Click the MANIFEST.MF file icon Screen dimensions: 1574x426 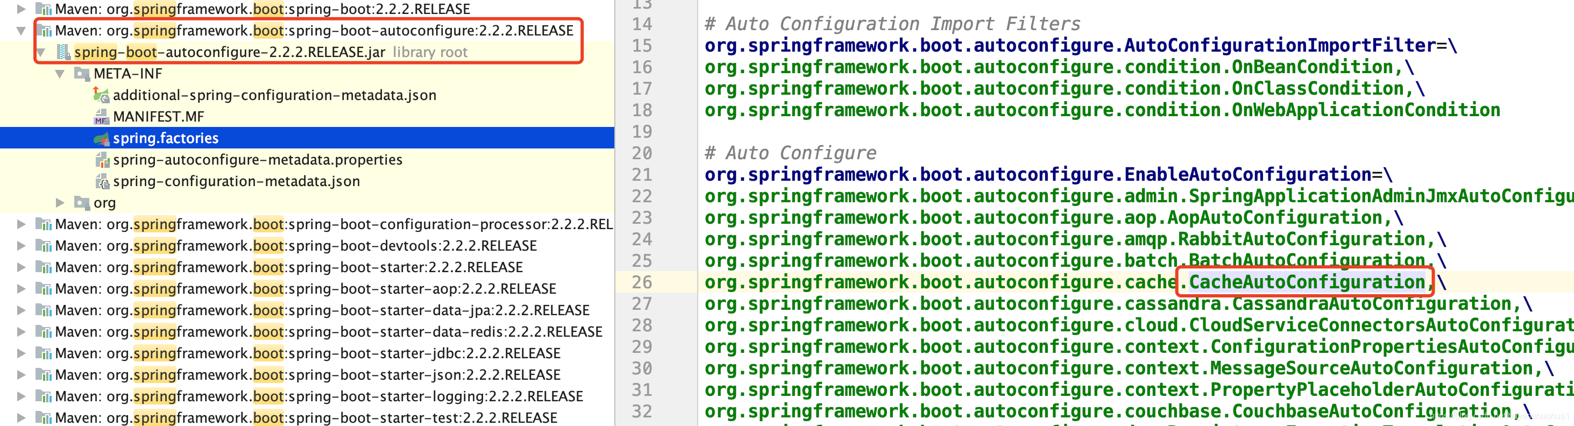pos(102,117)
